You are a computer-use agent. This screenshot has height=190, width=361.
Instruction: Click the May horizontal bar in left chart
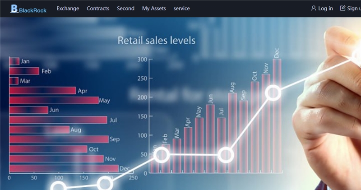(x=54, y=100)
